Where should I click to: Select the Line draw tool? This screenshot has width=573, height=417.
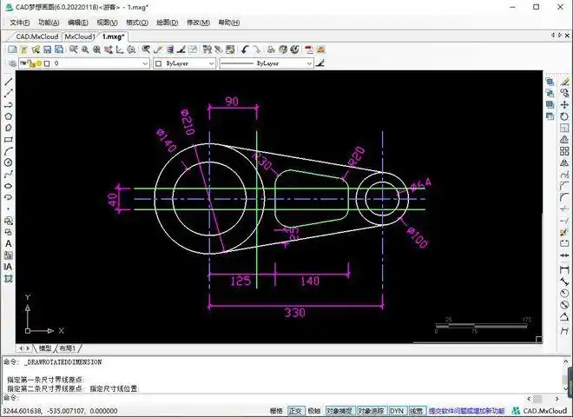(9, 80)
